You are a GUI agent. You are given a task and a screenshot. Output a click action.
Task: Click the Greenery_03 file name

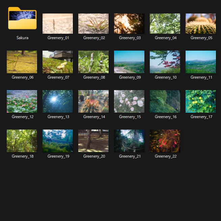click(x=130, y=38)
